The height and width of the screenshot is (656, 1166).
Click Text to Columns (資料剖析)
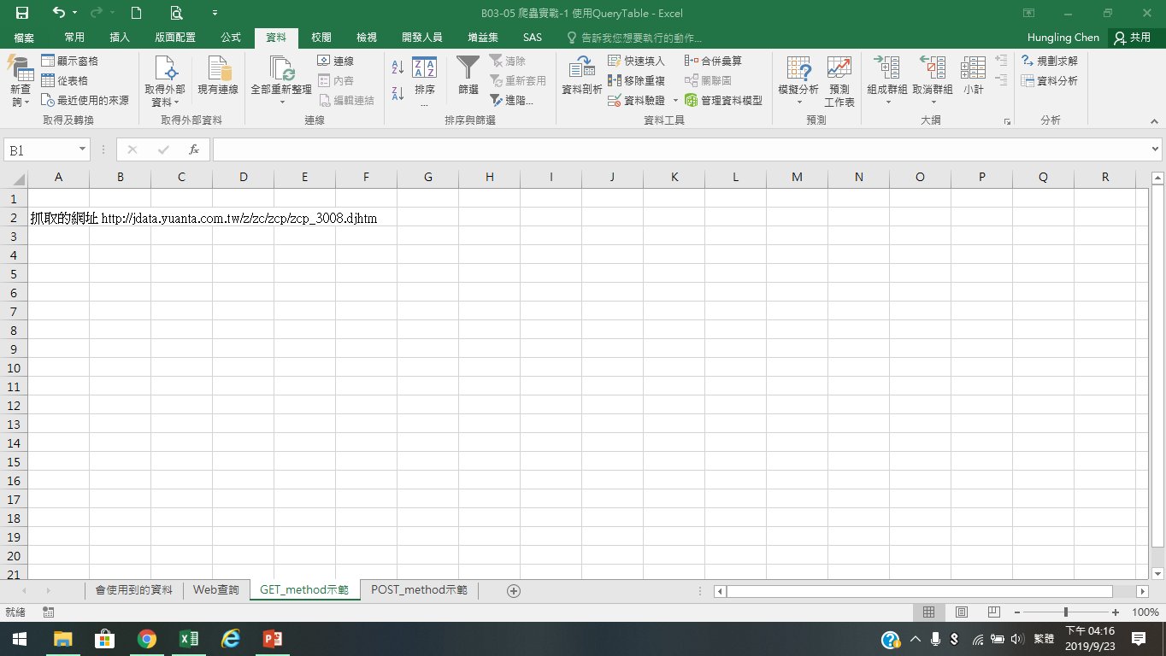click(582, 75)
